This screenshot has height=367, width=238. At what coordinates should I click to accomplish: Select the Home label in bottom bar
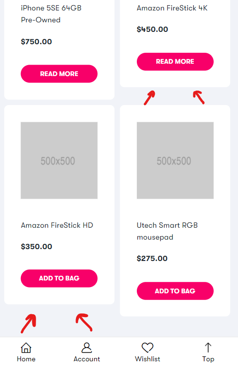26,359
